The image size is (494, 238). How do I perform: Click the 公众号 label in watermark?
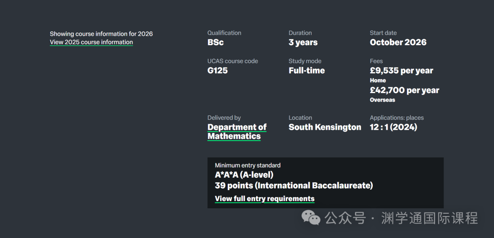(x=345, y=218)
